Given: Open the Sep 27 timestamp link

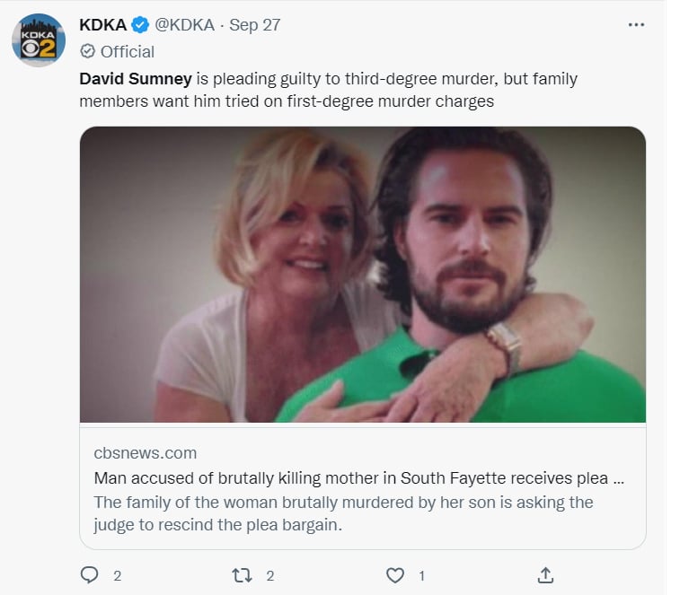Looking at the screenshot, I should click(x=254, y=25).
